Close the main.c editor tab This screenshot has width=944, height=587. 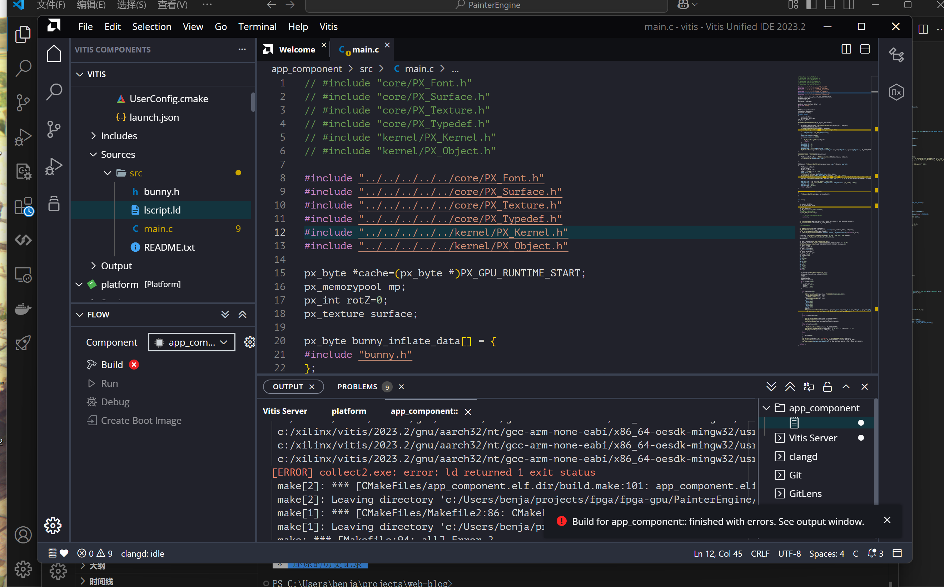(387, 45)
